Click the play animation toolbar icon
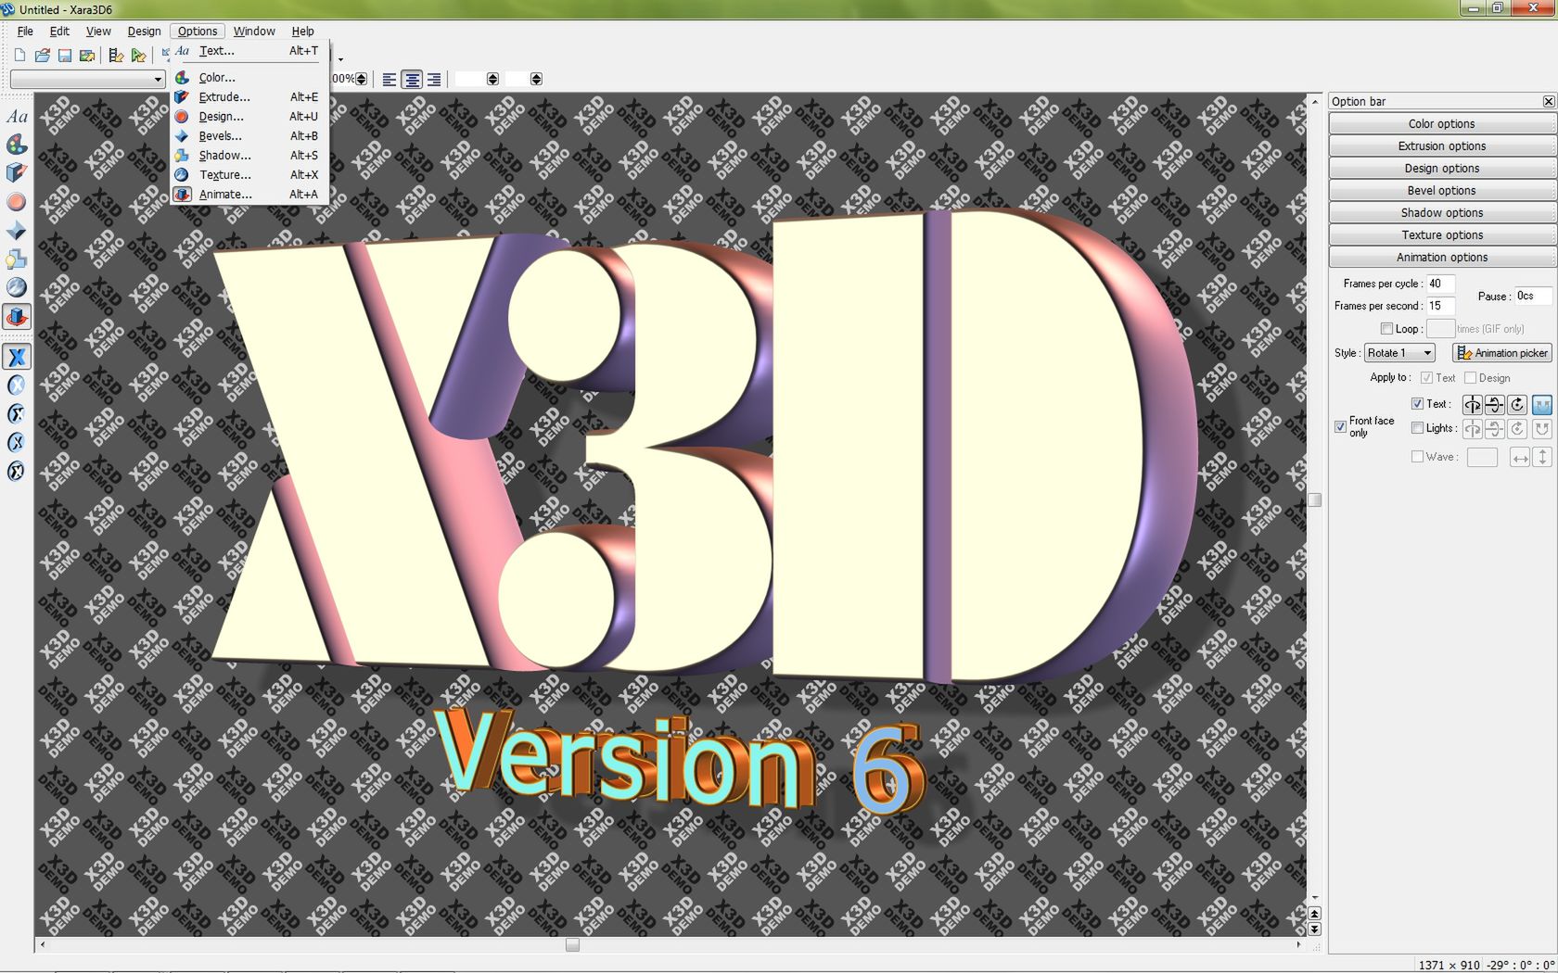 pyautogui.click(x=138, y=56)
